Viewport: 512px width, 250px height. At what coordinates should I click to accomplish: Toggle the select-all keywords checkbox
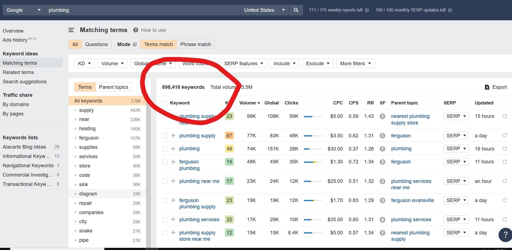click(165, 103)
